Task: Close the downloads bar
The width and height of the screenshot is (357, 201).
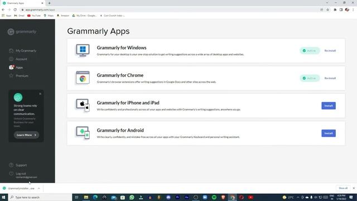Action: [354, 188]
